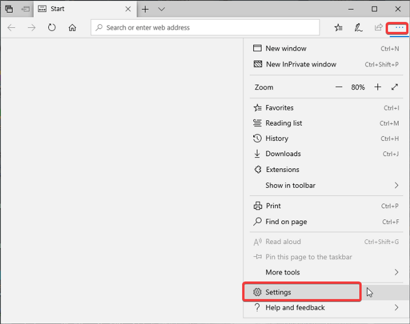
Task: Focus the search or web address box
Action: [206, 27]
